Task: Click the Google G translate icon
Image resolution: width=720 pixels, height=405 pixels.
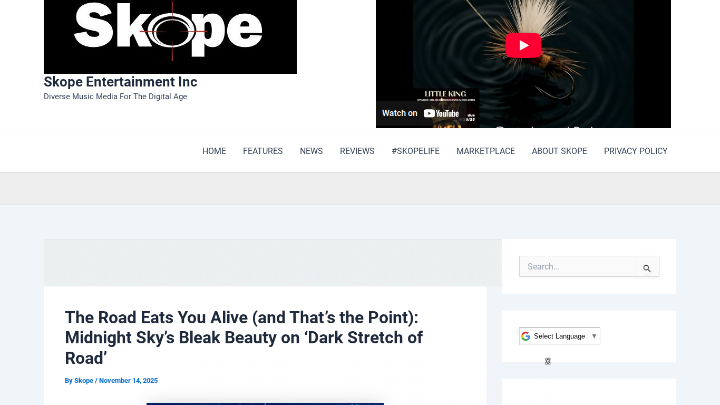Action: [526, 336]
